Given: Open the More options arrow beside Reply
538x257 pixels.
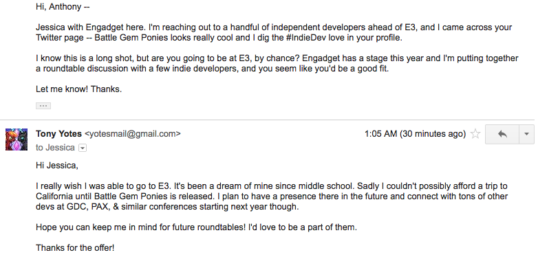Looking at the screenshot, I should pyautogui.click(x=527, y=134).
